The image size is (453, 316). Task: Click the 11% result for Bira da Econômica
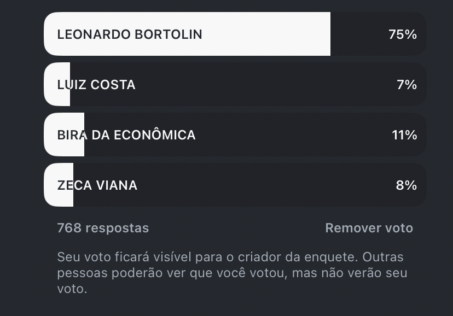point(404,134)
